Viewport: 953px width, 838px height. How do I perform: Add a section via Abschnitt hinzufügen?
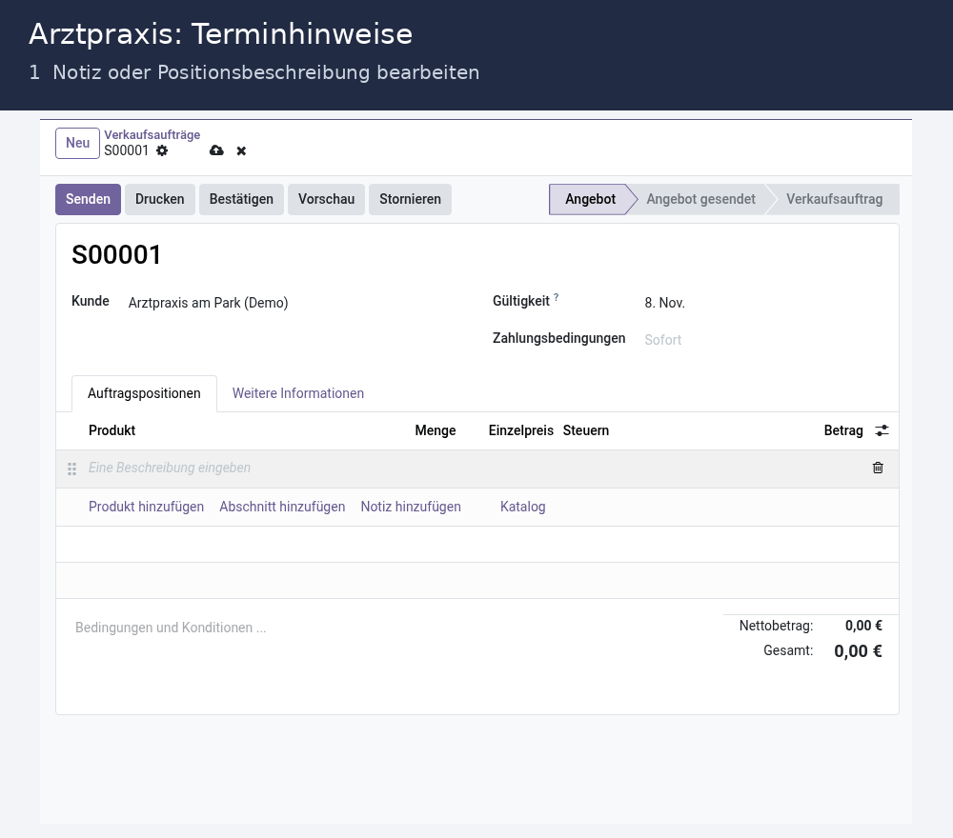282,507
